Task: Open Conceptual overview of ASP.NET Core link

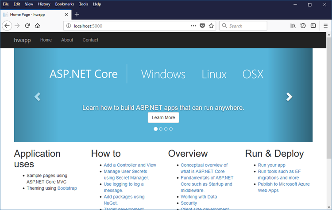Action: [204, 168]
